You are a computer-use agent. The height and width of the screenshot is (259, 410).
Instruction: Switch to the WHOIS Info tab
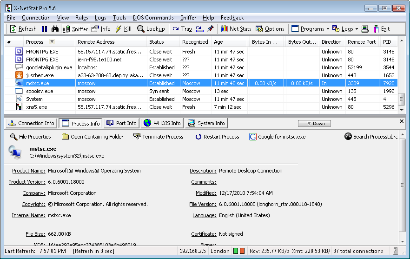[x=162, y=123]
